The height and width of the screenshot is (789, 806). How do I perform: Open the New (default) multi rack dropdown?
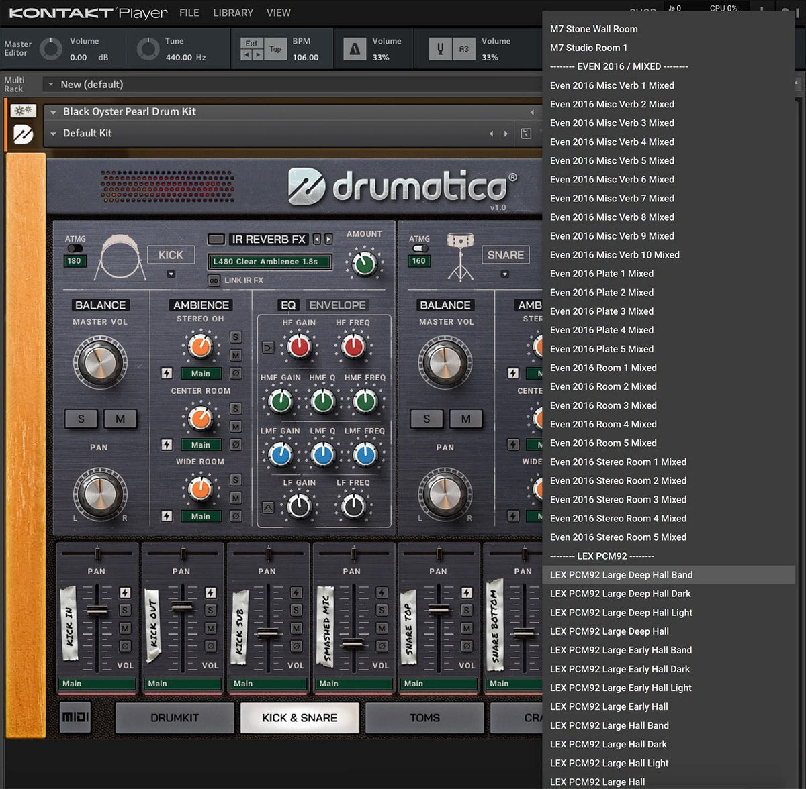pos(50,85)
